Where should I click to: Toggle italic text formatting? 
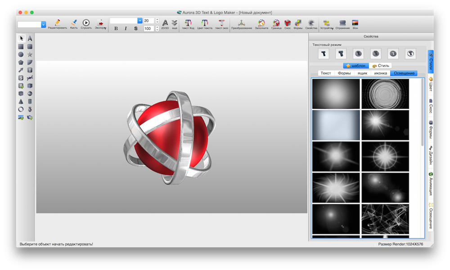pyautogui.click(x=126, y=28)
